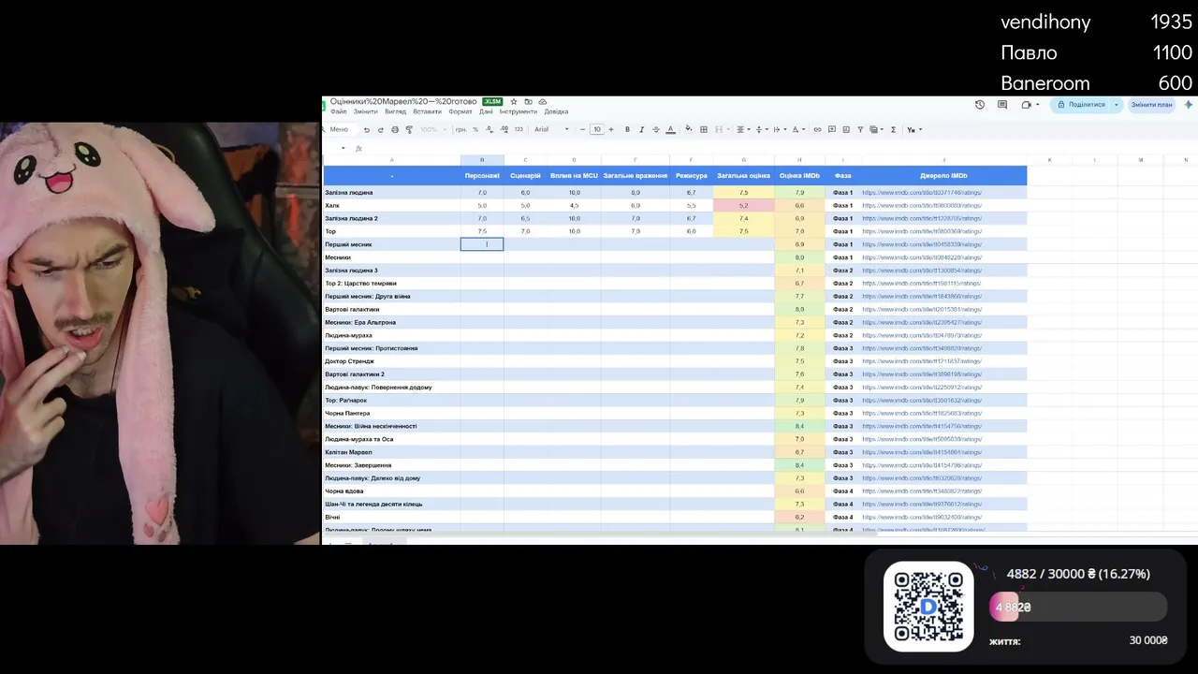Screen dimensions: 1198x674
Task: Redo the last undone action
Action: [380, 129]
